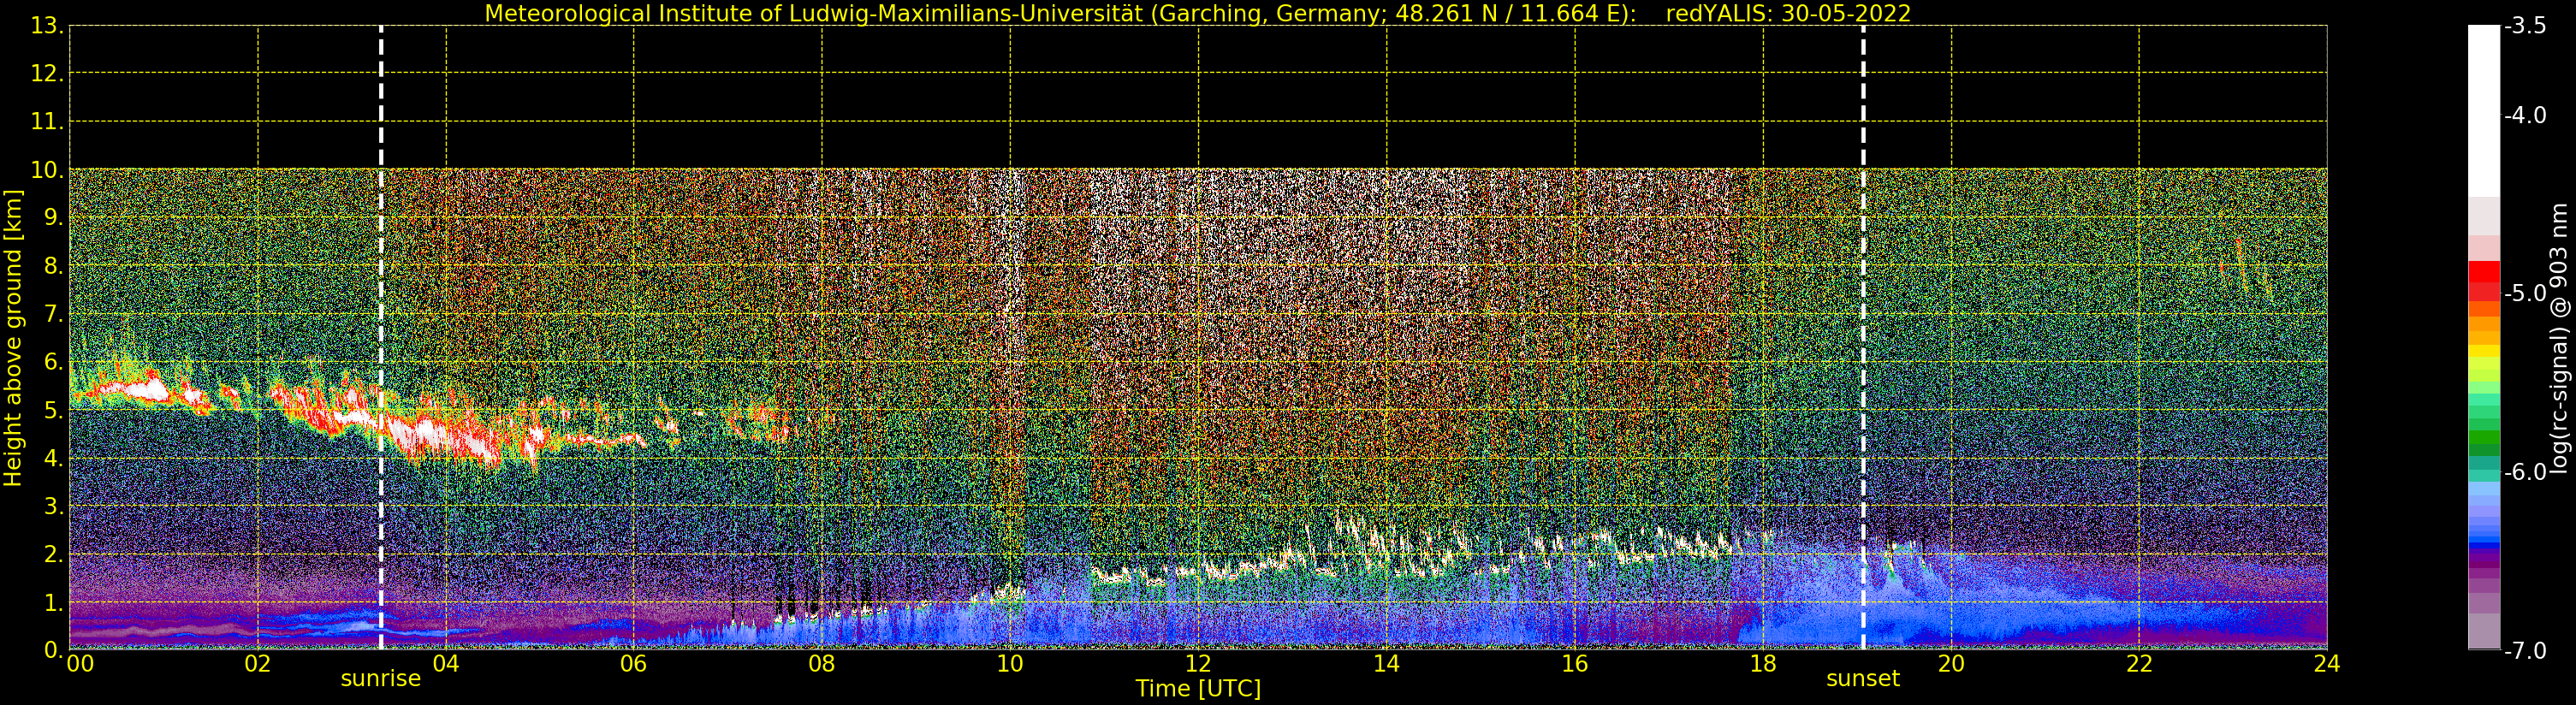The image size is (2576, 705).
Task: Select the 'Time [UTC]' axis label
Action: pos(1198,688)
